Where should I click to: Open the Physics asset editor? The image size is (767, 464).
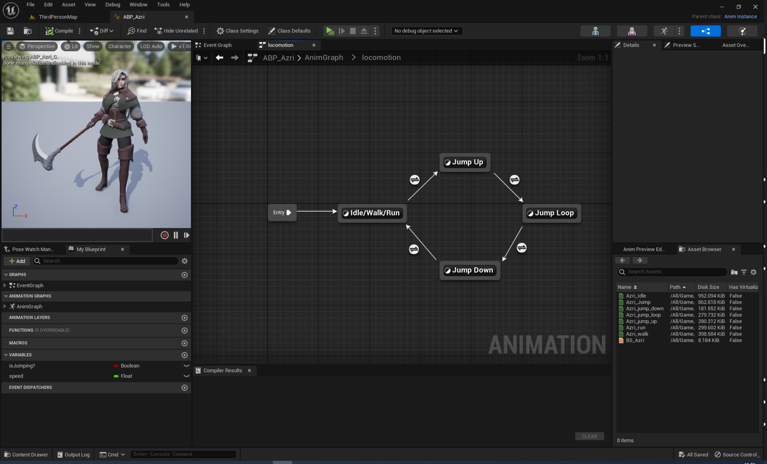(x=742, y=31)
